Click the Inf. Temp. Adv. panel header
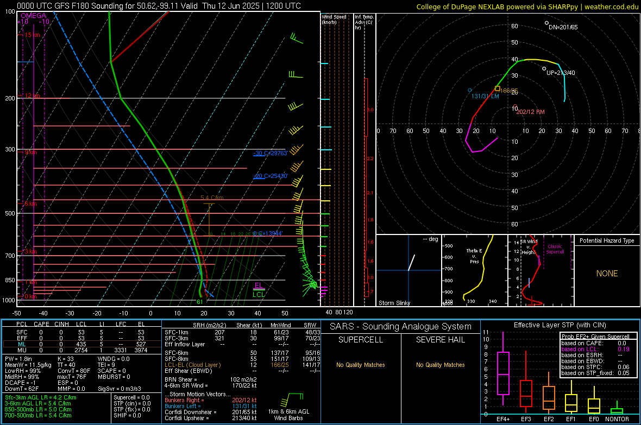The height and width of the screenshot is (425, 641). (x=364, y=22)
